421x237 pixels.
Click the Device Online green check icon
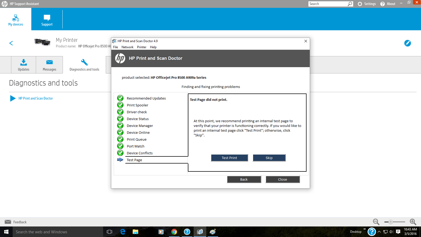click(120, 132)
